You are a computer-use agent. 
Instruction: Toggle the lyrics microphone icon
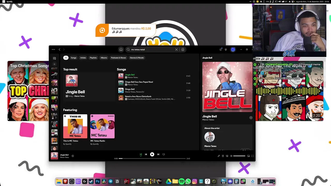(219, 156)
